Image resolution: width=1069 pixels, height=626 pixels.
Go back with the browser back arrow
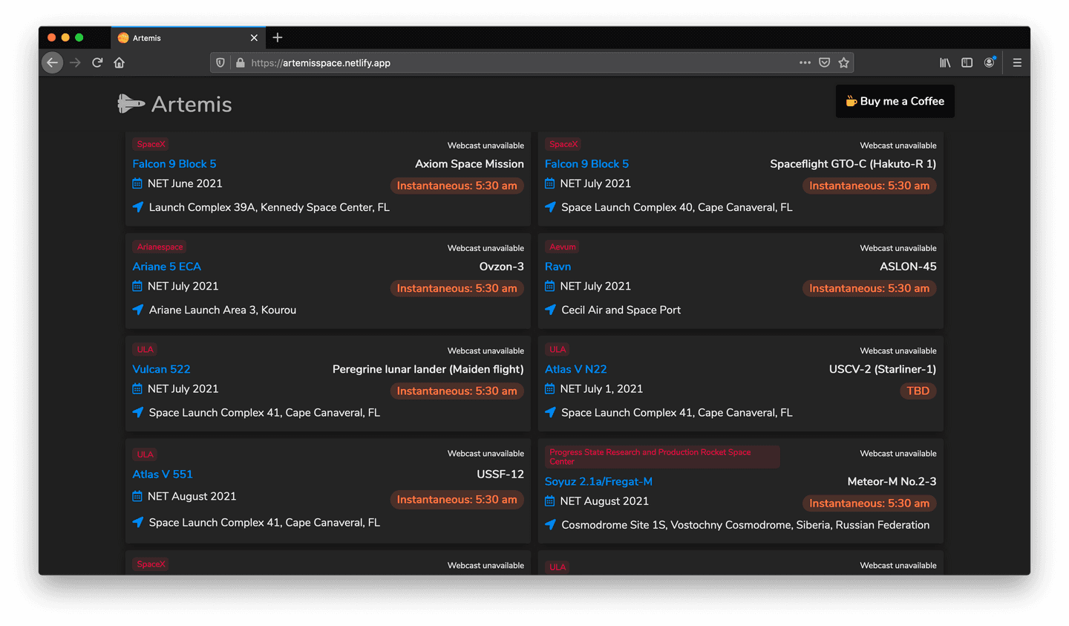pos(52,63)
